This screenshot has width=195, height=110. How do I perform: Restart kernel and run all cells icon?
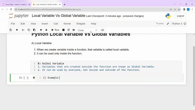point(74,30)
